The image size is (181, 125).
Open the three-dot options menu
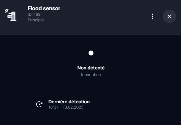(152, 16)
